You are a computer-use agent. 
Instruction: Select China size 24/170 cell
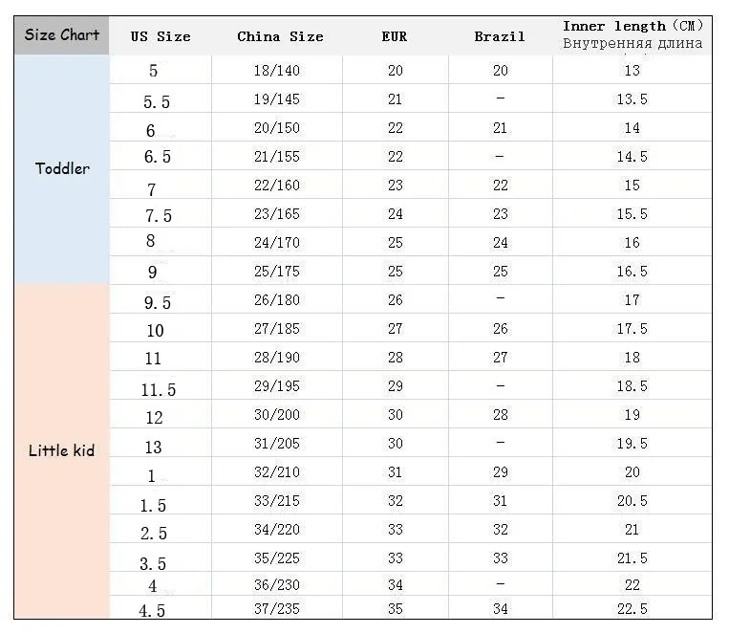click(277, 243)
